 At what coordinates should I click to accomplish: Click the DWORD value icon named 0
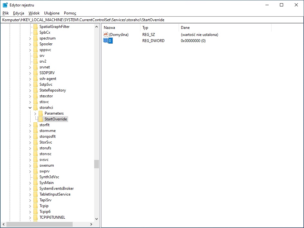106,41
